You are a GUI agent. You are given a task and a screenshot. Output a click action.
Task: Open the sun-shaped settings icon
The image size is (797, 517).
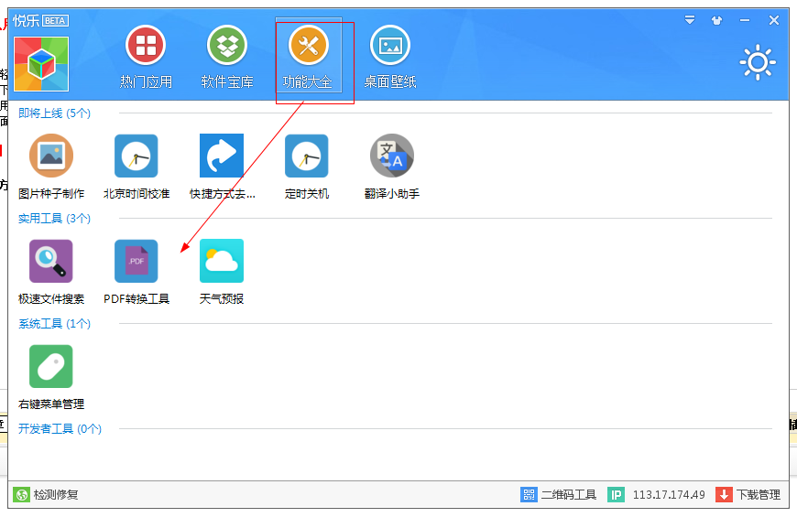758,62
